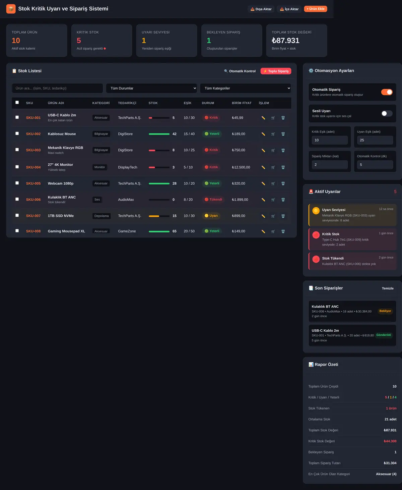Order stock for USB-C Kablo 2m via cart icon
The height and width of the screenshot is (490, 402).
pos(273,118)
